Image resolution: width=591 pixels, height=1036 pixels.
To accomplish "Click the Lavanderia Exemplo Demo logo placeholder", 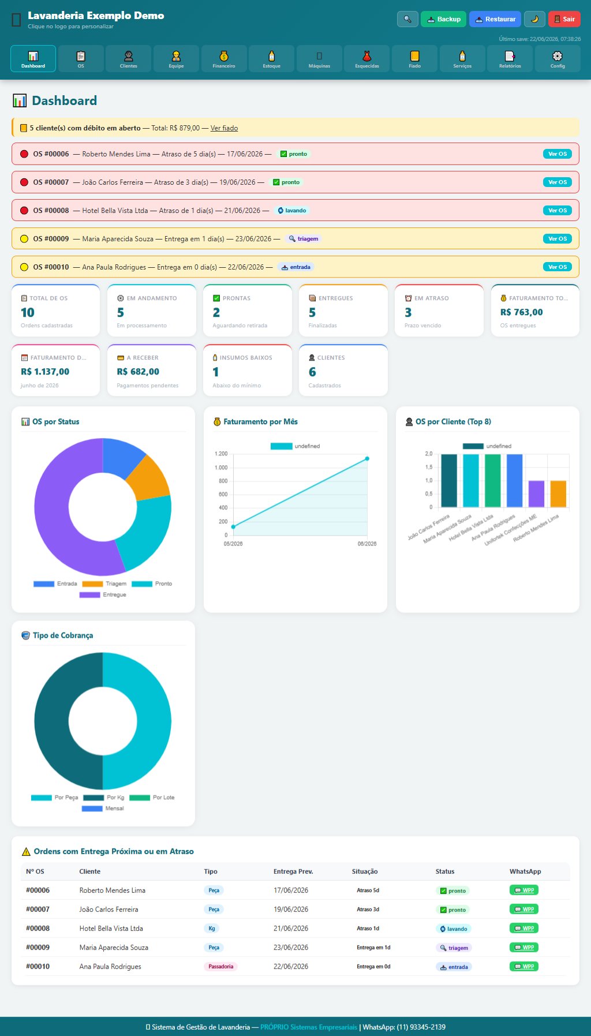I will coord(16,20).
